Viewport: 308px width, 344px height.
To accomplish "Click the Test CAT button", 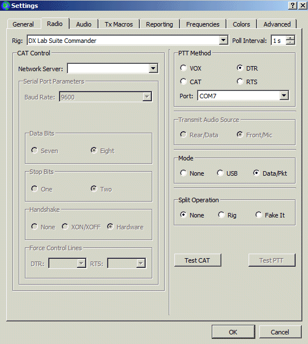I will click(198, 260).
